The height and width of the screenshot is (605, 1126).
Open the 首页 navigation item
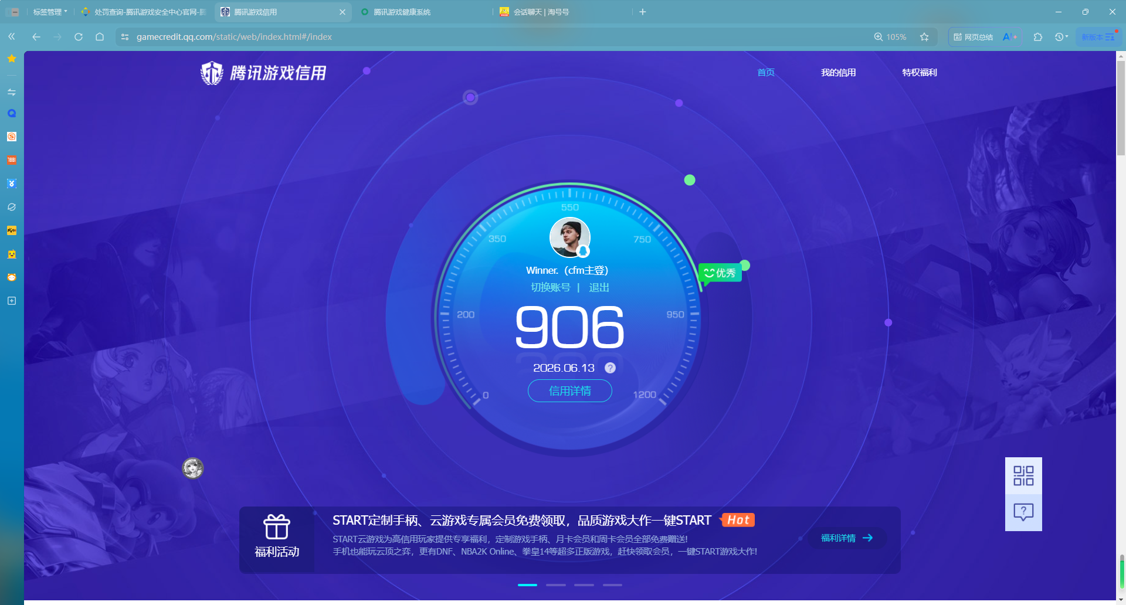766,72
